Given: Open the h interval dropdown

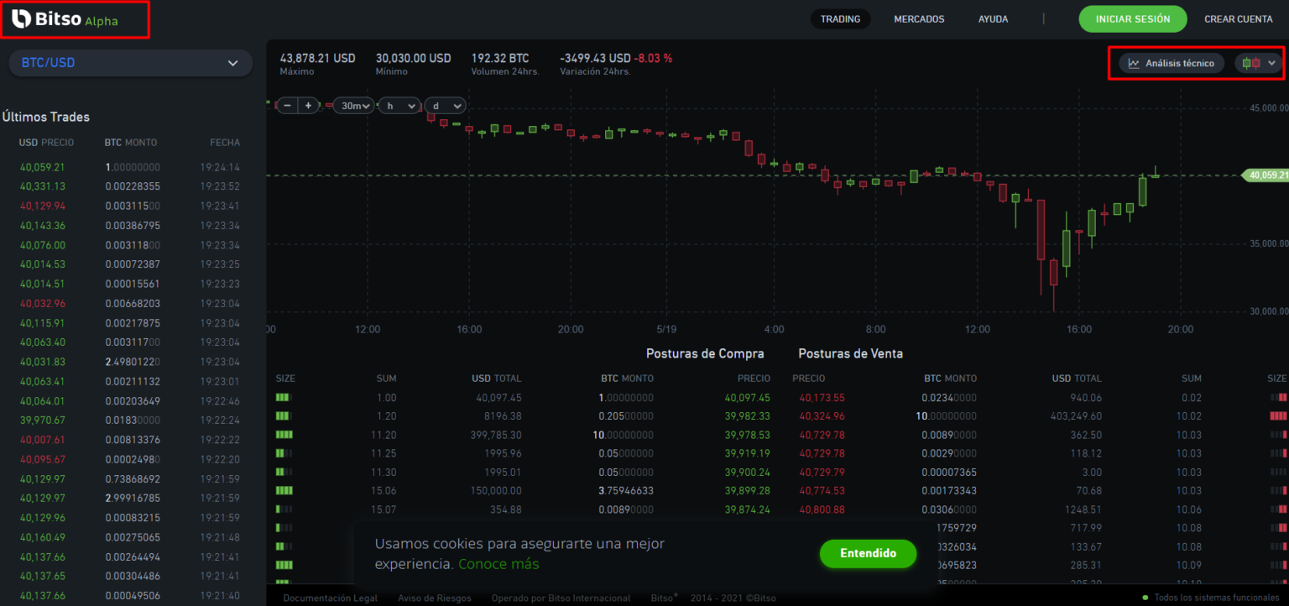Looking at the screenshot, I should point(399,106).
